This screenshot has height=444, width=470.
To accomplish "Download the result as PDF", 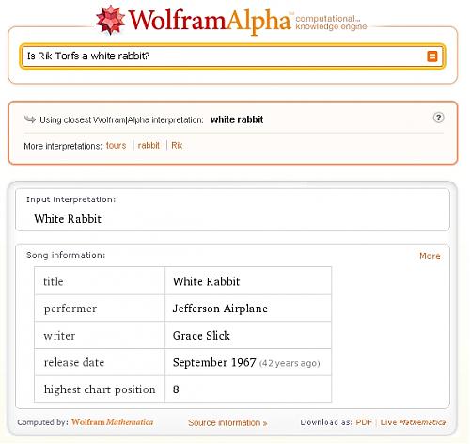I will [364, 422].
